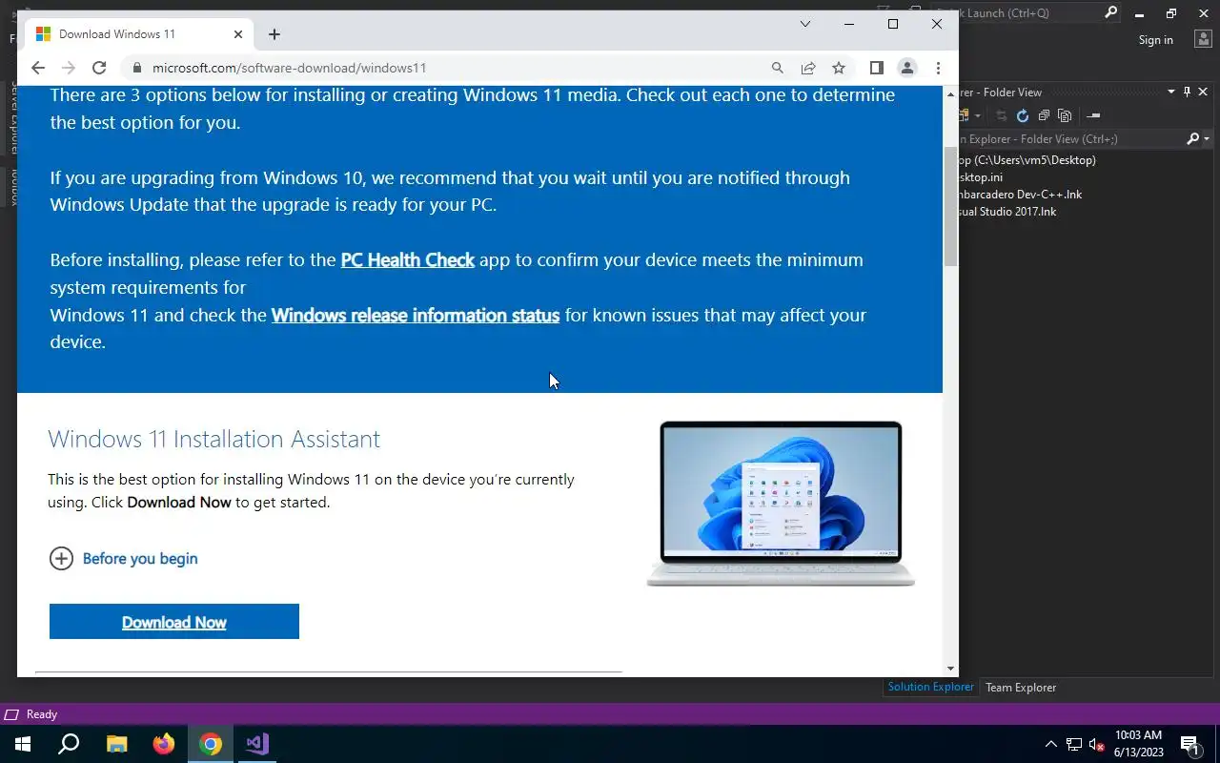Open Server Explorer side tab

13,119
